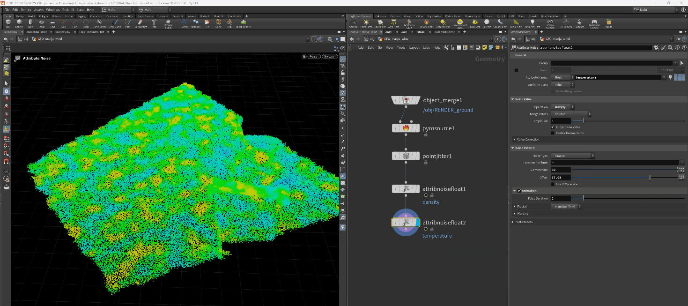Enable the Remap Ramp checkbox
The height and width of the screenshot is (306, 688).
click(x=553, y=133)
